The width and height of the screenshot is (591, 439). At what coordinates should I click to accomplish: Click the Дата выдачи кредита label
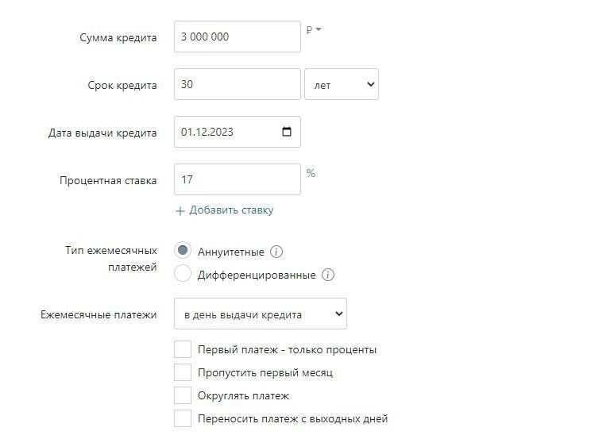coord(102,133)
